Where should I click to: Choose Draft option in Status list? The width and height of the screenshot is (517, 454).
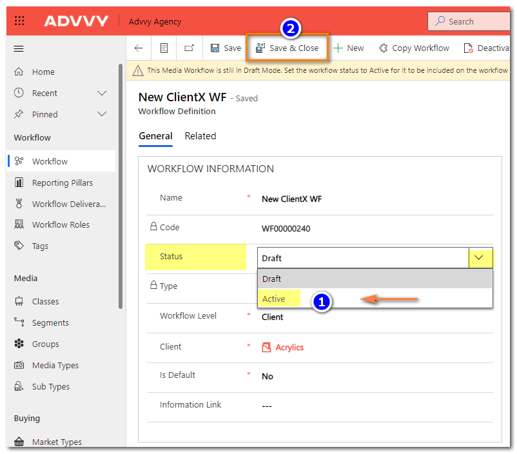(272, 279)
